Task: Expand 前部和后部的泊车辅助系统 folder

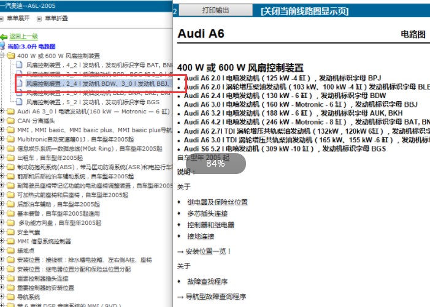Action: point(2,176)
